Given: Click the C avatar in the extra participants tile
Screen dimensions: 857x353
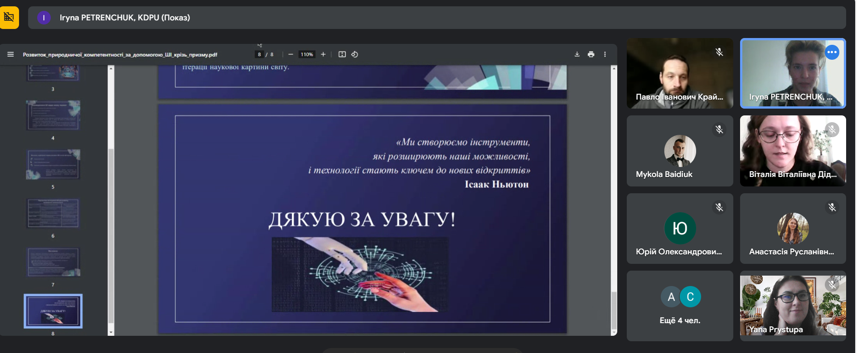Looking at the screenshot, I should 690,297.
